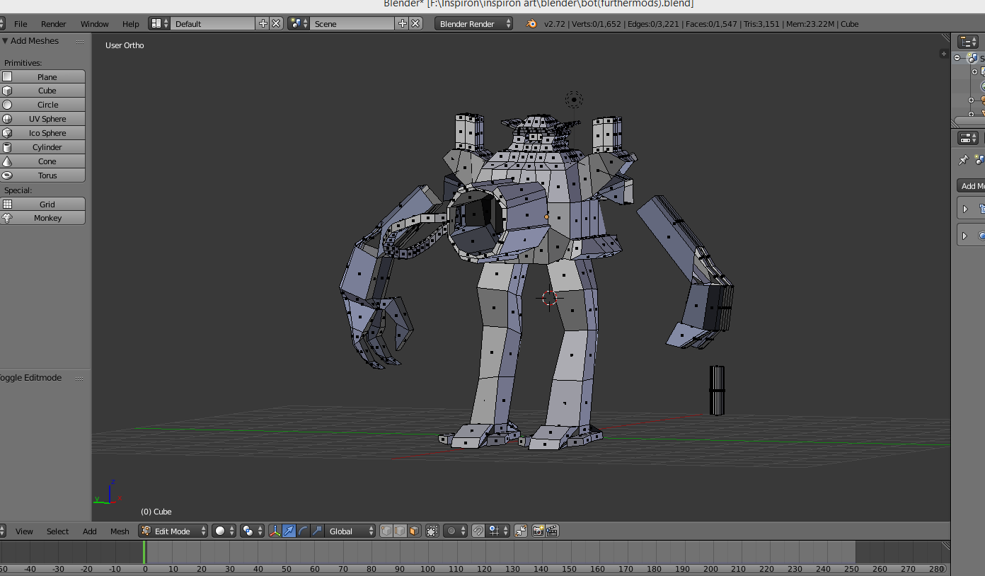Select face select mode icon
Viewport: 985px width, 576px height.
[x=414, y=531]
